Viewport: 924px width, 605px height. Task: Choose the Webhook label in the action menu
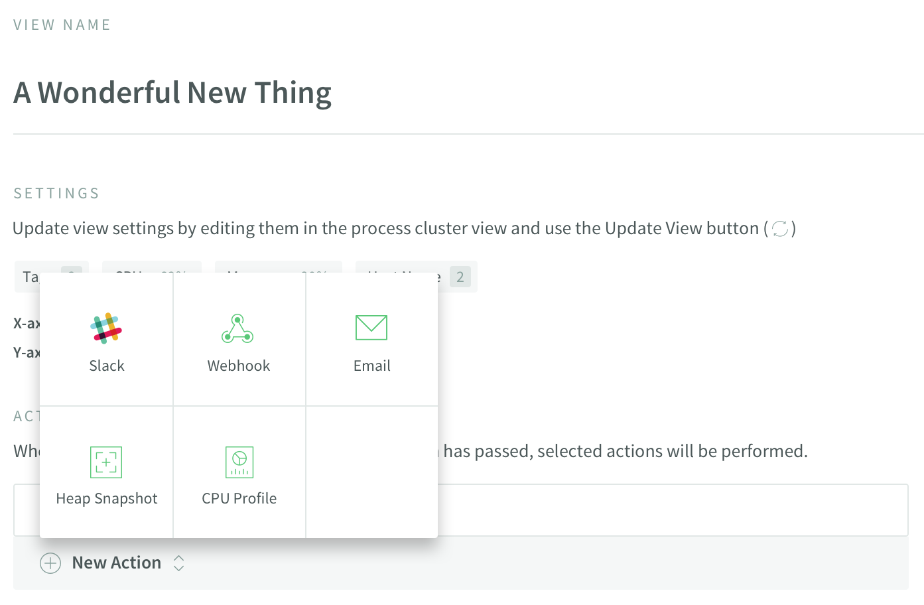point(239,366)
